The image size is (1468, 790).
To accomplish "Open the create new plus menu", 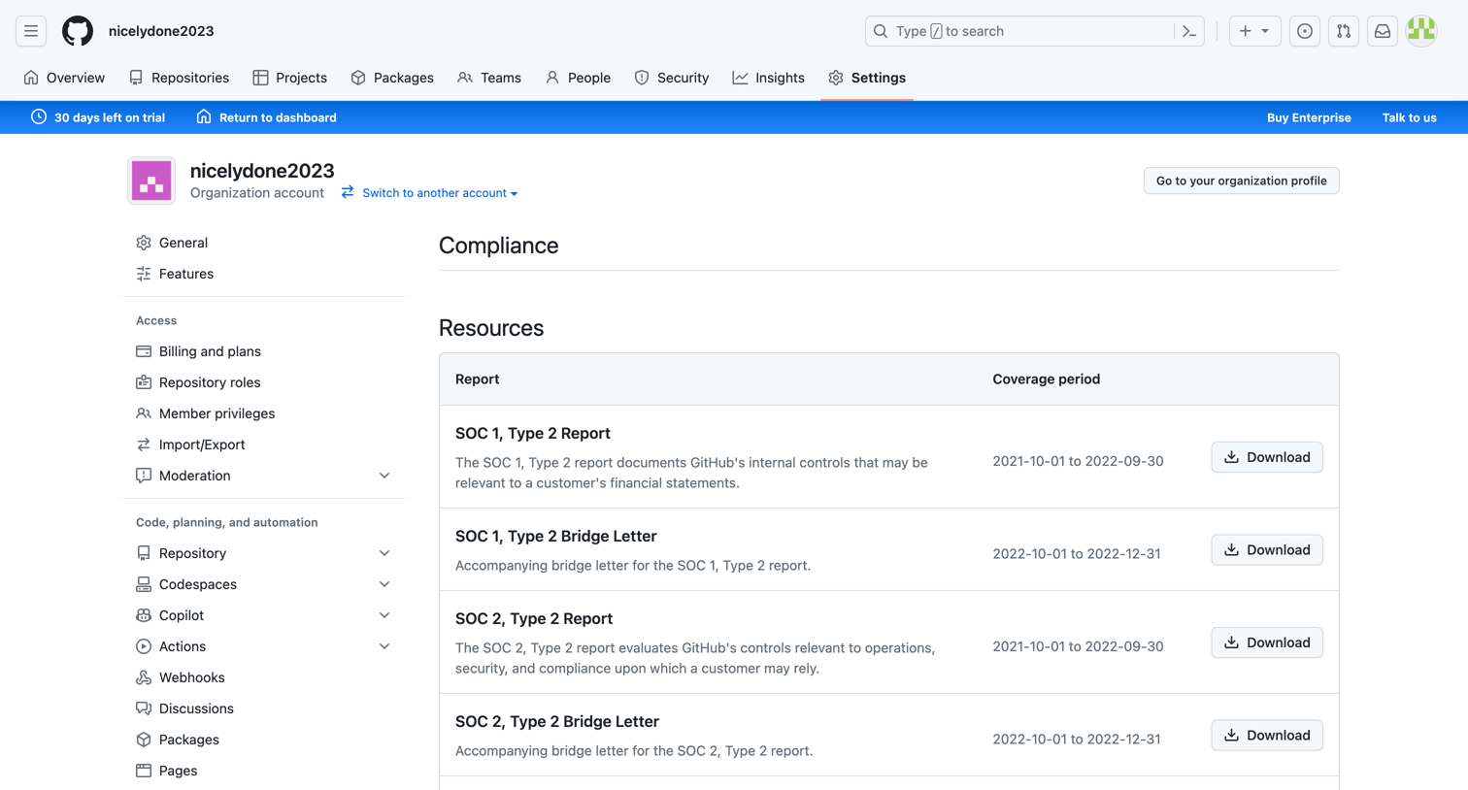I will pyautogui.click(x=1254, y=31).
